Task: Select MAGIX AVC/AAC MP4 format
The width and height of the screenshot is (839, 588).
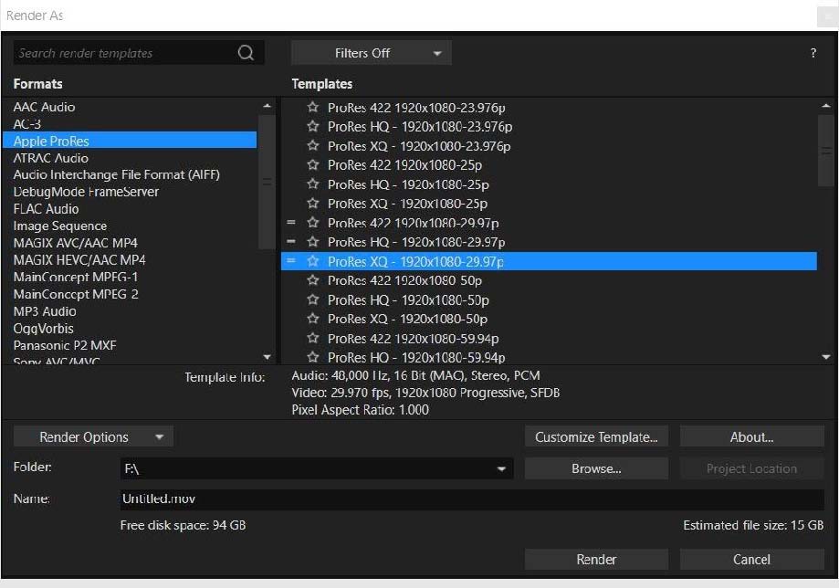Action: click(73, 243)
